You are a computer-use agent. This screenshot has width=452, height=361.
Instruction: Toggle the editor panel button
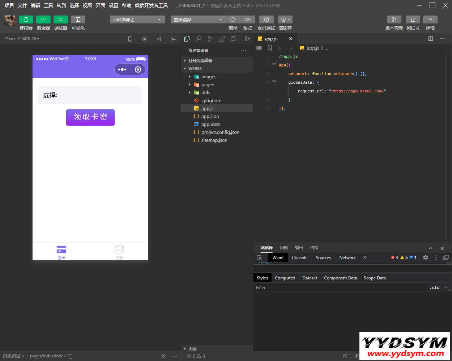[x=43, y=19]
